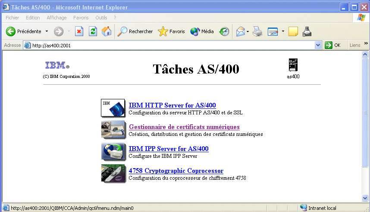Expand the Liens chevron overflow
The image size is (370, 212).
click(366, 43)
